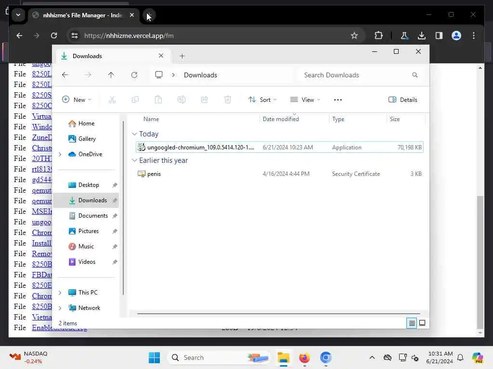This screenshot has height=369, width=493.
Task: Toggle the Details pane
Action: pos(403,100)
